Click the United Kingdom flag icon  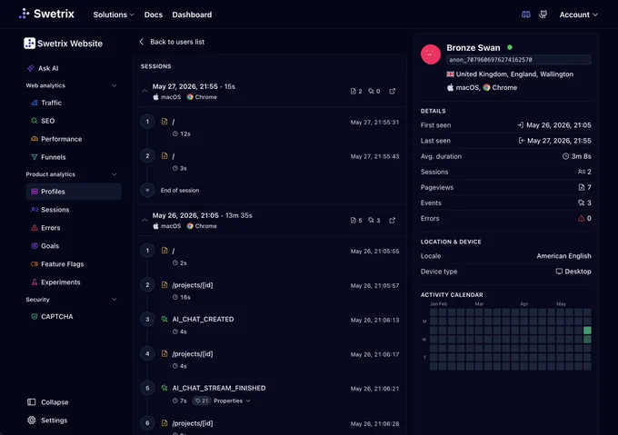[450, 74]
